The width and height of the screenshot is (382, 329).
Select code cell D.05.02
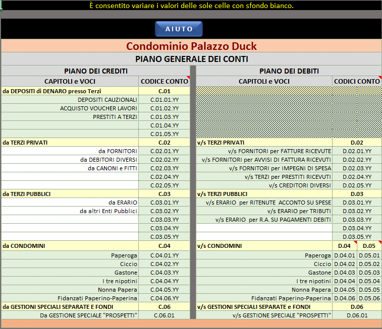(369, 264)
